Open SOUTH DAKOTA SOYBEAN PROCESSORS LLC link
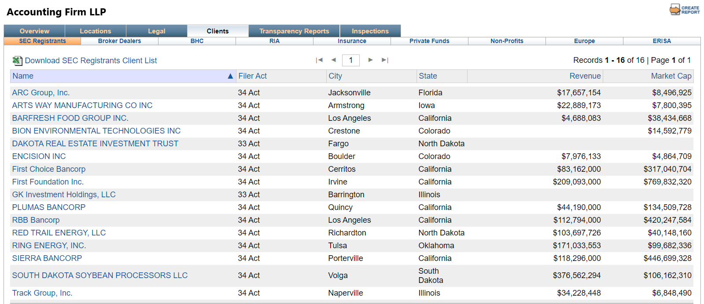This screenshot has width=704, height=304. [100, 275]
